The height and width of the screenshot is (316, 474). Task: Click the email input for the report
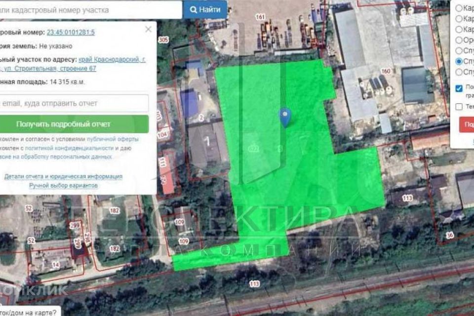click(x=74, y=104)
